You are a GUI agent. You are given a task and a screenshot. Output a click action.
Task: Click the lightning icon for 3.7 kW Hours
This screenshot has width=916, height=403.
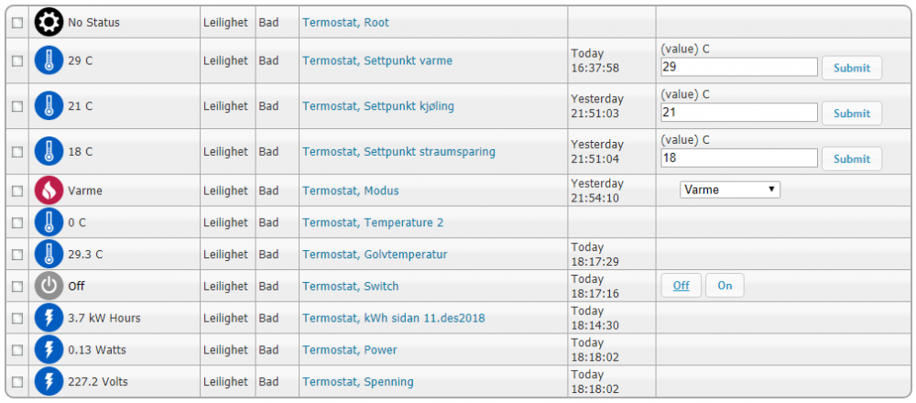[x=49, y=318]
